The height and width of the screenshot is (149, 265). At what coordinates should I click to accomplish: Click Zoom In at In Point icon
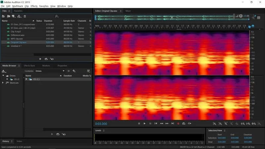pyautogui.click(x=243, y=124)
